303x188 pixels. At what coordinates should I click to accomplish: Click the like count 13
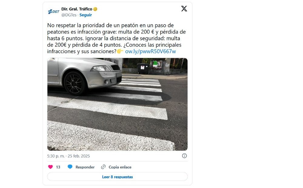pyautogui.click(x=58, y=167)
